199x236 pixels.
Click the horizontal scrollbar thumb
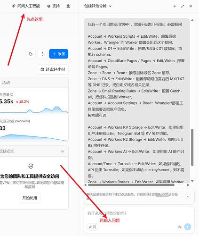131,185
